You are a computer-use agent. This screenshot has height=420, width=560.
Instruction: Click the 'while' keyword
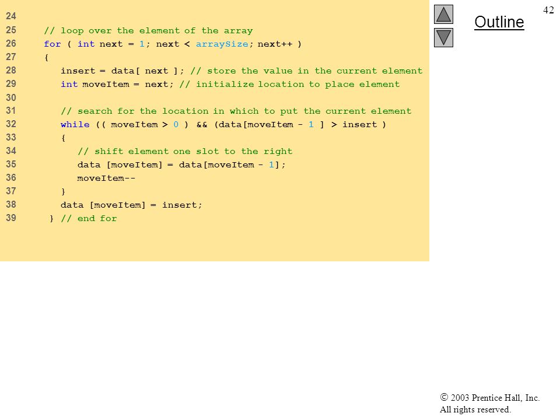[75, 124]
